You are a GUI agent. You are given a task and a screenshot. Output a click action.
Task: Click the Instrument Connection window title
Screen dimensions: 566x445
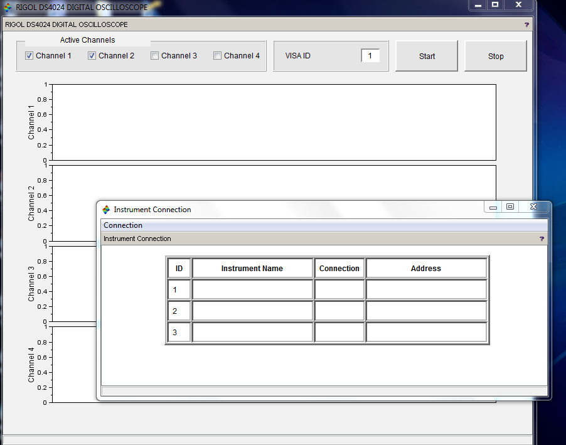[152, 210]
